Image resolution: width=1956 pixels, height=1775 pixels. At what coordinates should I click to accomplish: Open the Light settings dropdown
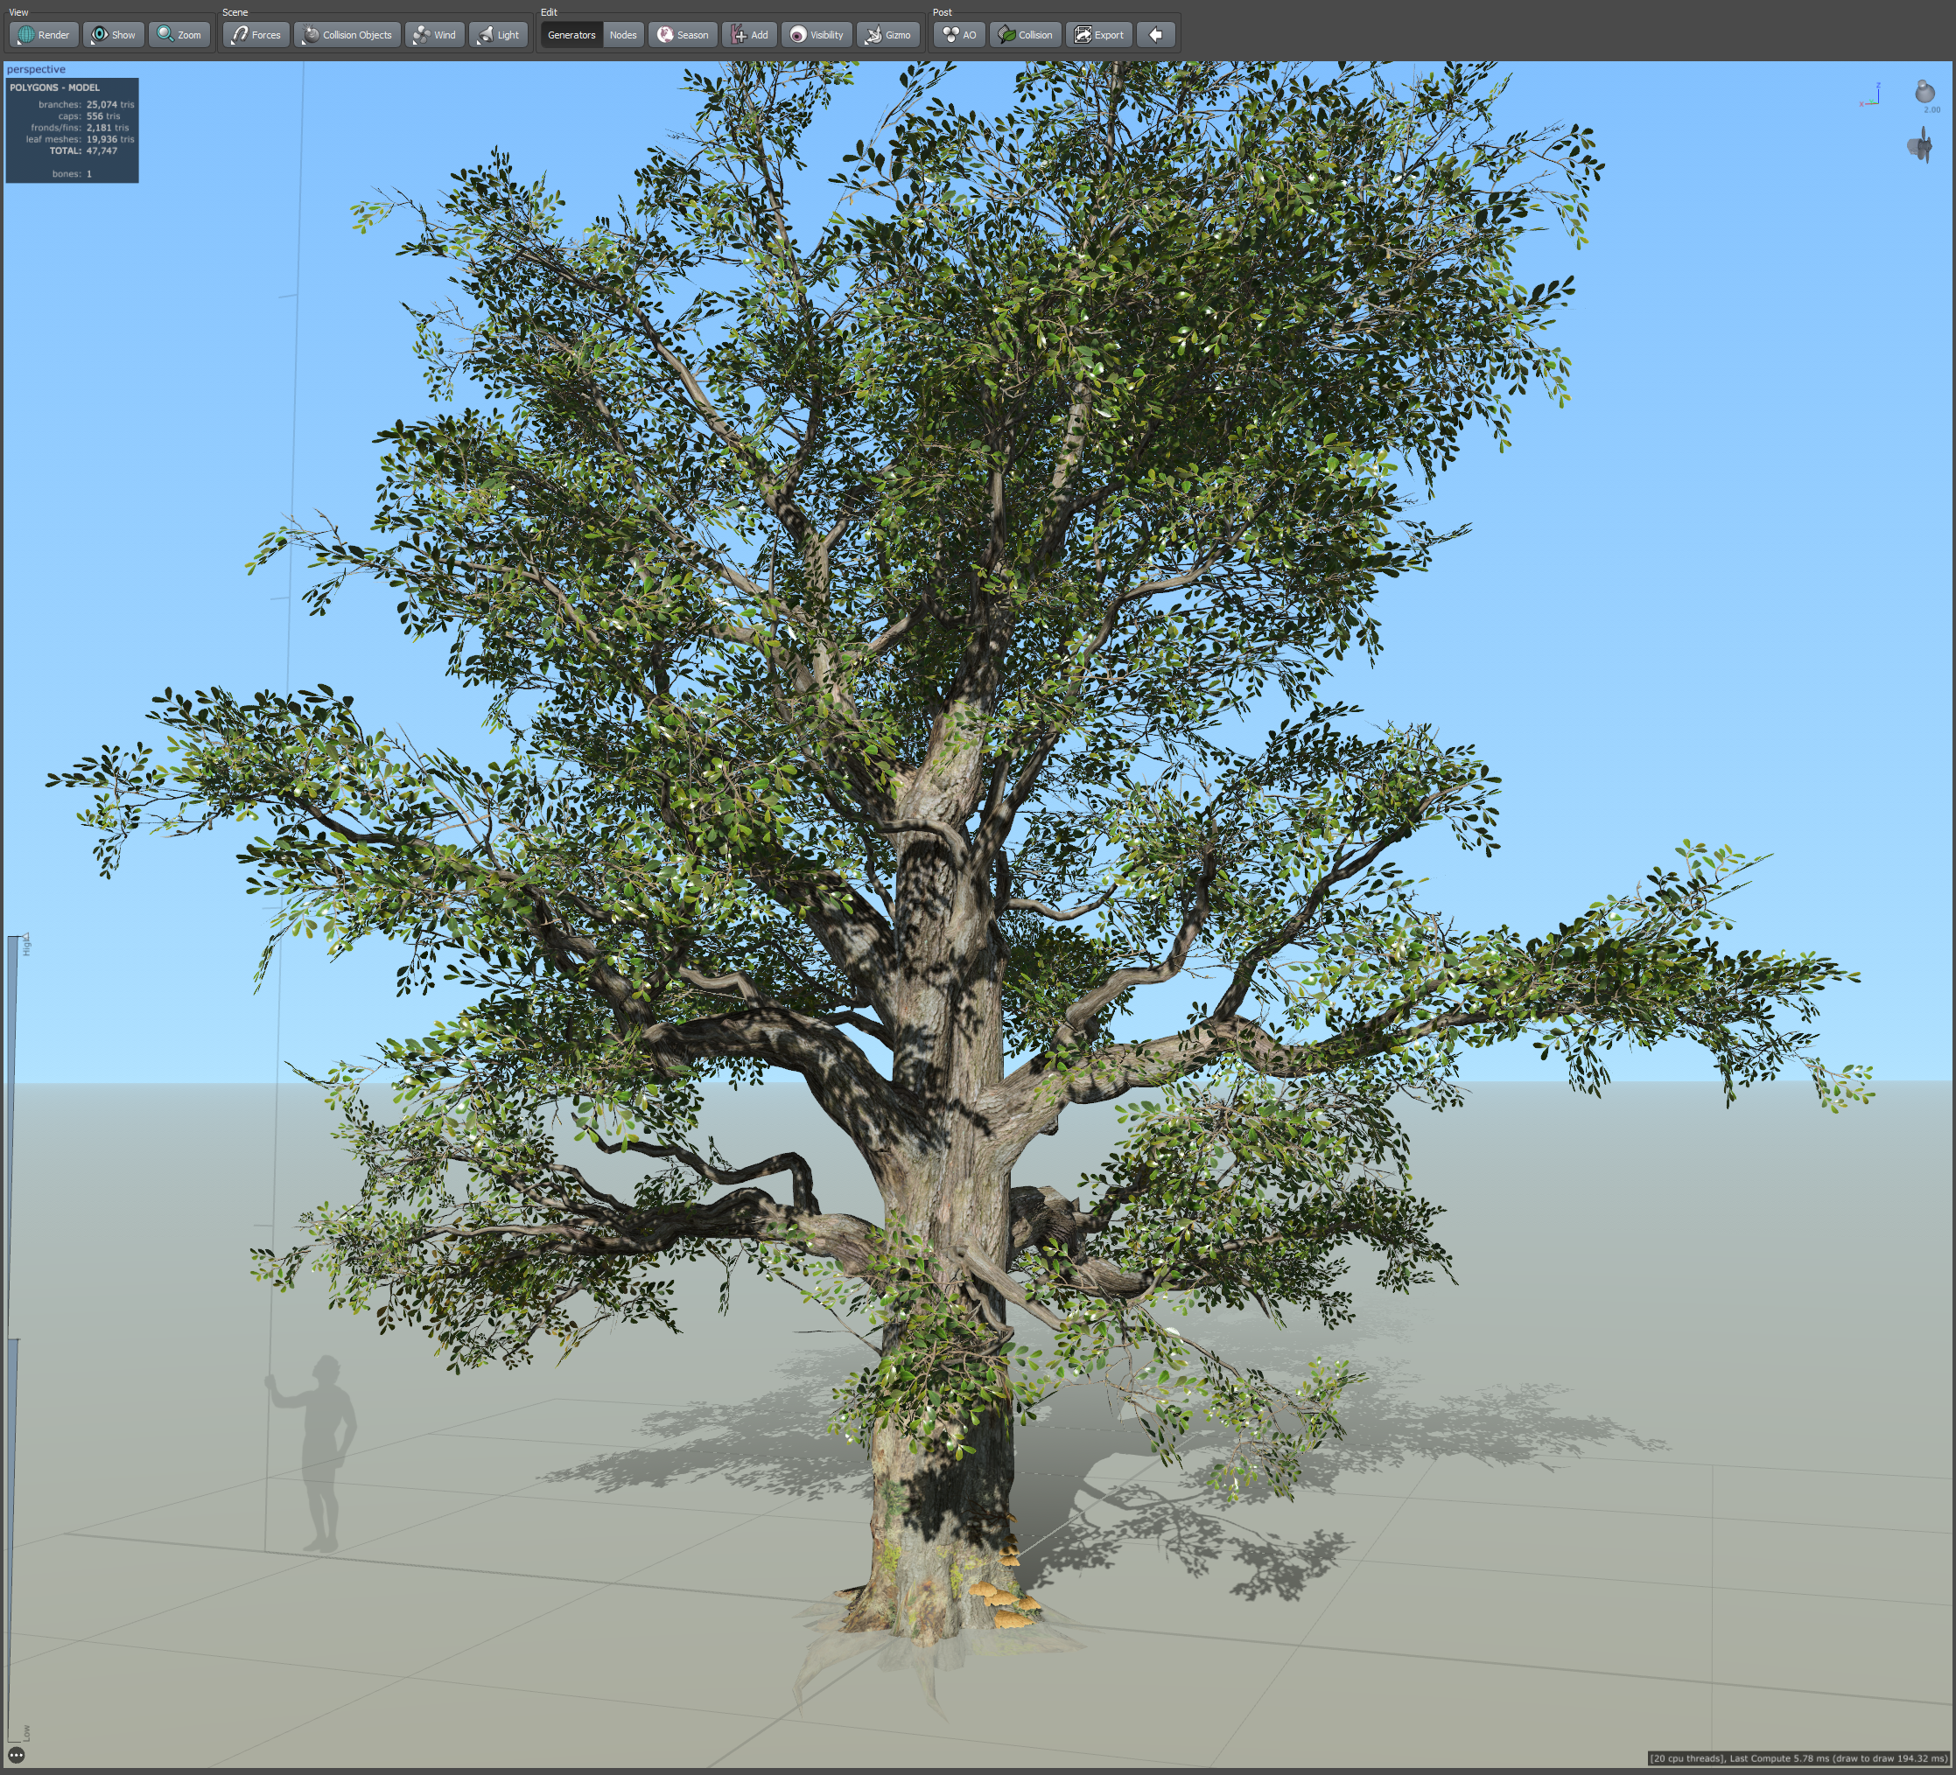tap(498, 35)
